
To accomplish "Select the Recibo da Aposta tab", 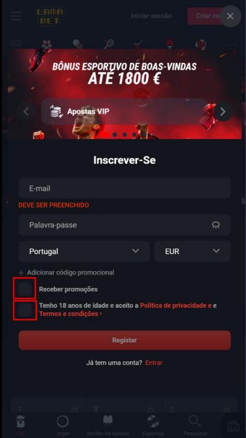I will click(108, 425).
